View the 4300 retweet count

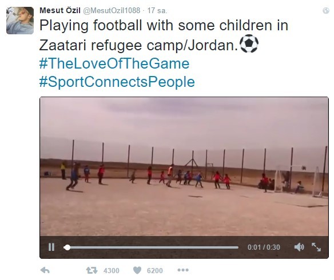coord(112,270)
